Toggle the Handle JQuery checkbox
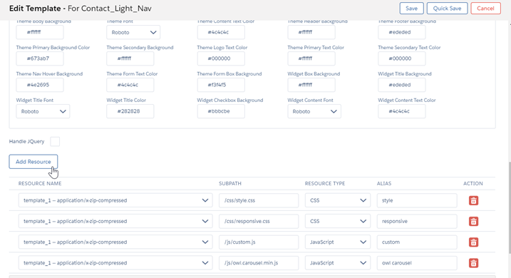This screenshot has width=511, height=278. [x=55, y=141]
